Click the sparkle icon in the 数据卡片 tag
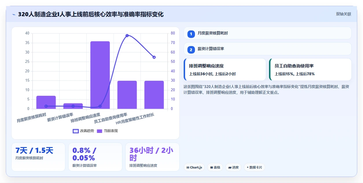363x183 pixels. coord(248,167)
